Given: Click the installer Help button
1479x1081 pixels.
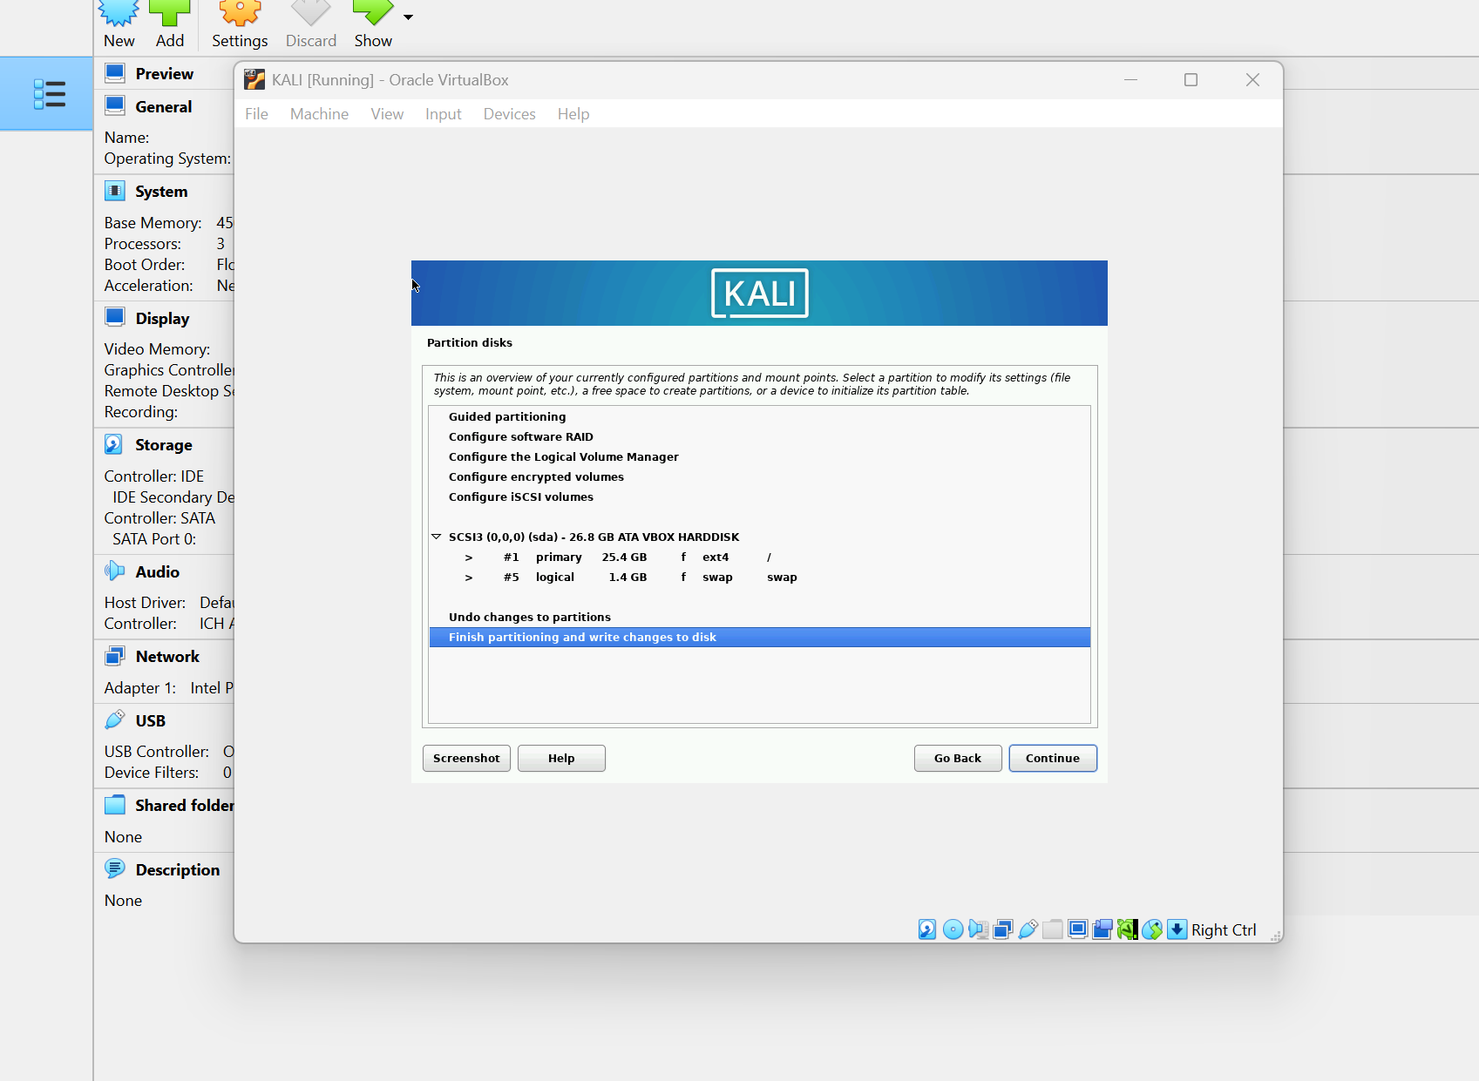Looking at the screenshot, I should tap(561, 758).
